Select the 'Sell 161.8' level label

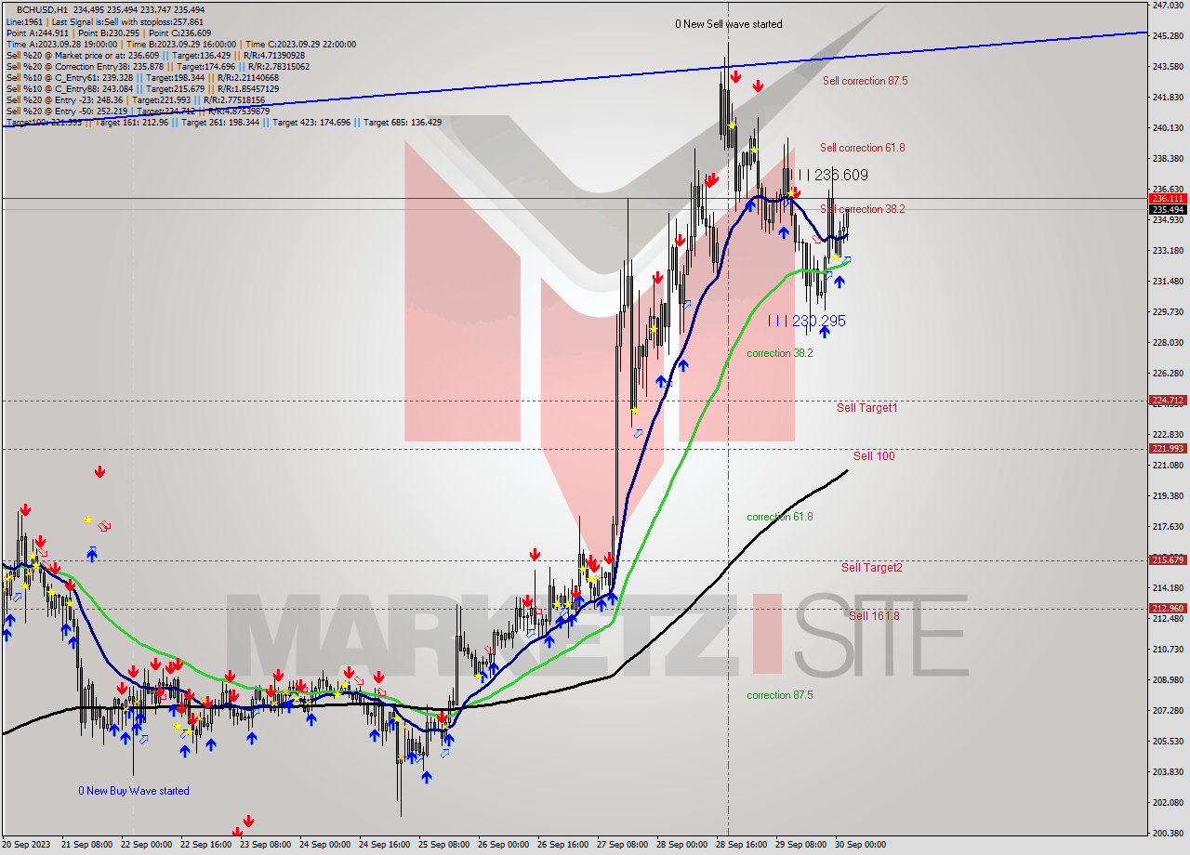(874, 616)
